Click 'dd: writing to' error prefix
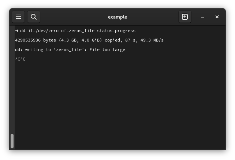 (33, 50)
